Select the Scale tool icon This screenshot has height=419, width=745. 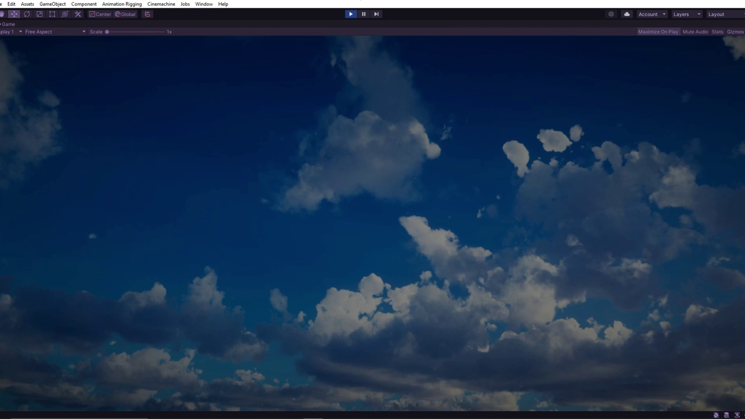coord(40,14)
